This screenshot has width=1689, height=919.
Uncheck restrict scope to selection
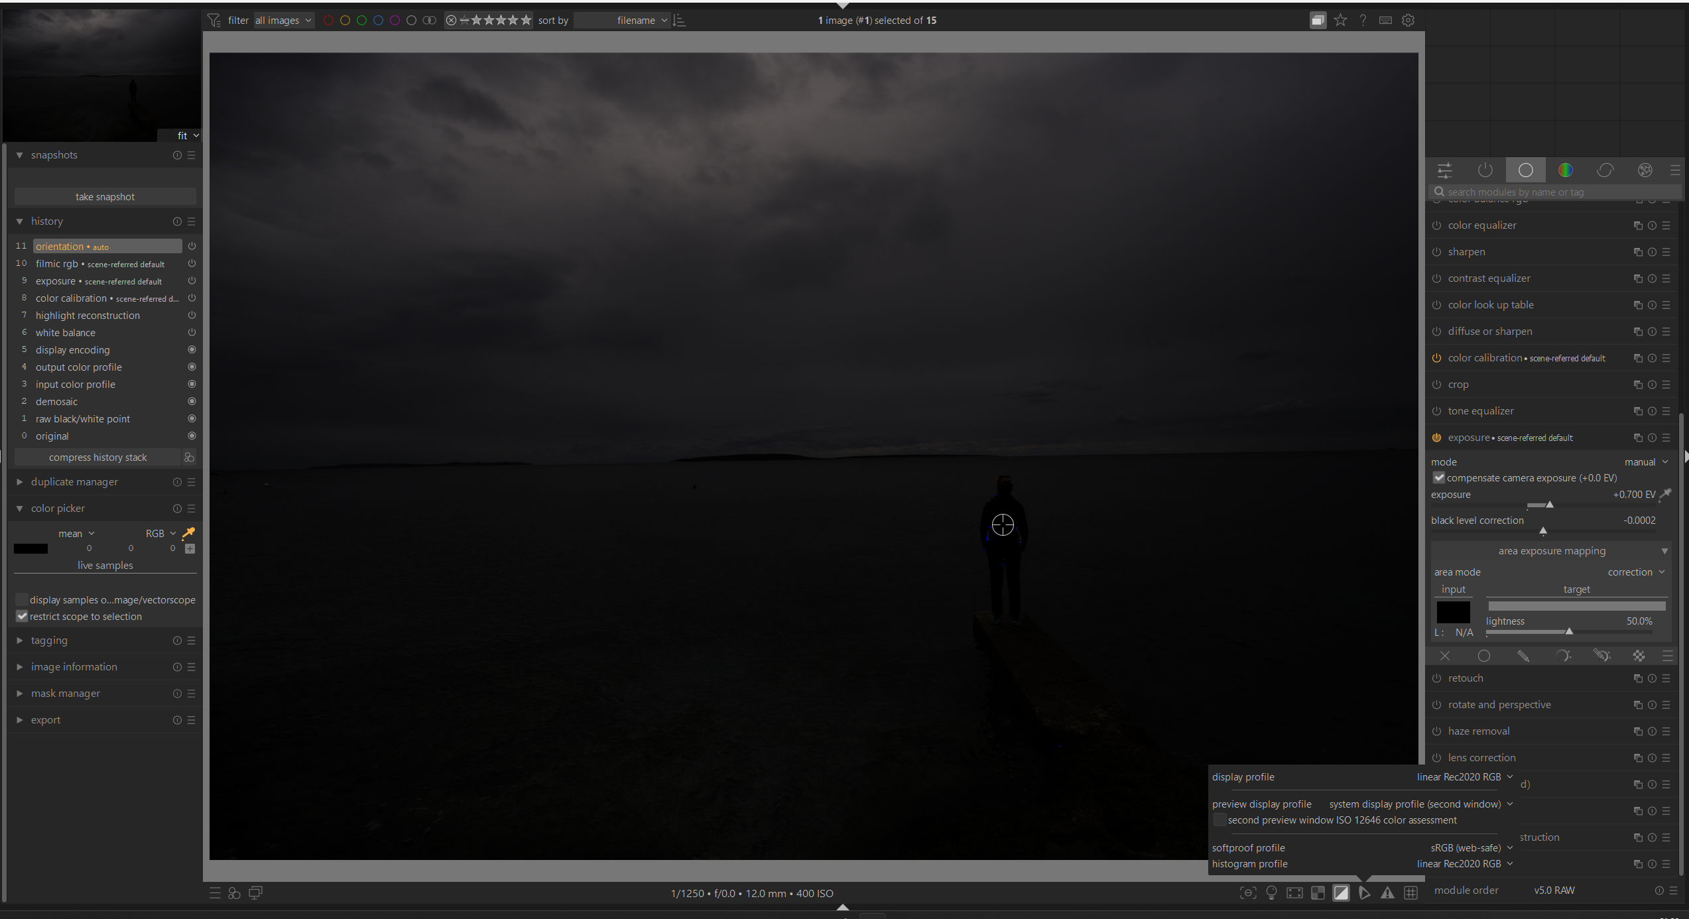click(22, 617)
